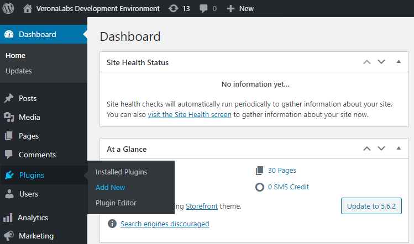
Task: Open comments bubble icon in admin bar
Action: pos(203,9)
